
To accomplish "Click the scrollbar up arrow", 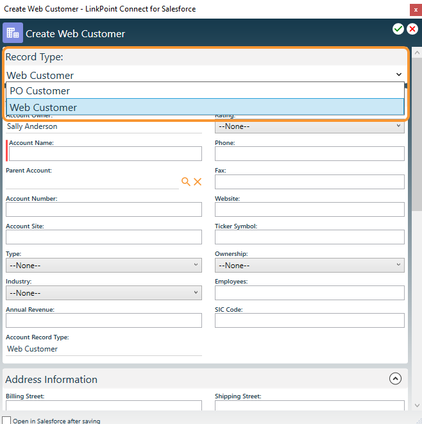I will point(417,53).
